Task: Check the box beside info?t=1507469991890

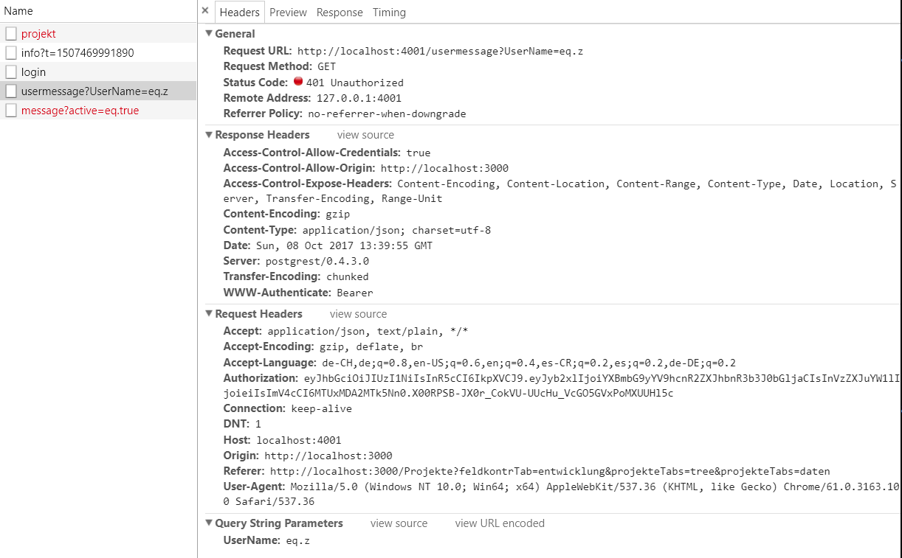Action: pos(10,52)
